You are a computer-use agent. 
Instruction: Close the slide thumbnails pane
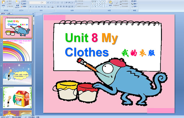(x=33, y=14)
